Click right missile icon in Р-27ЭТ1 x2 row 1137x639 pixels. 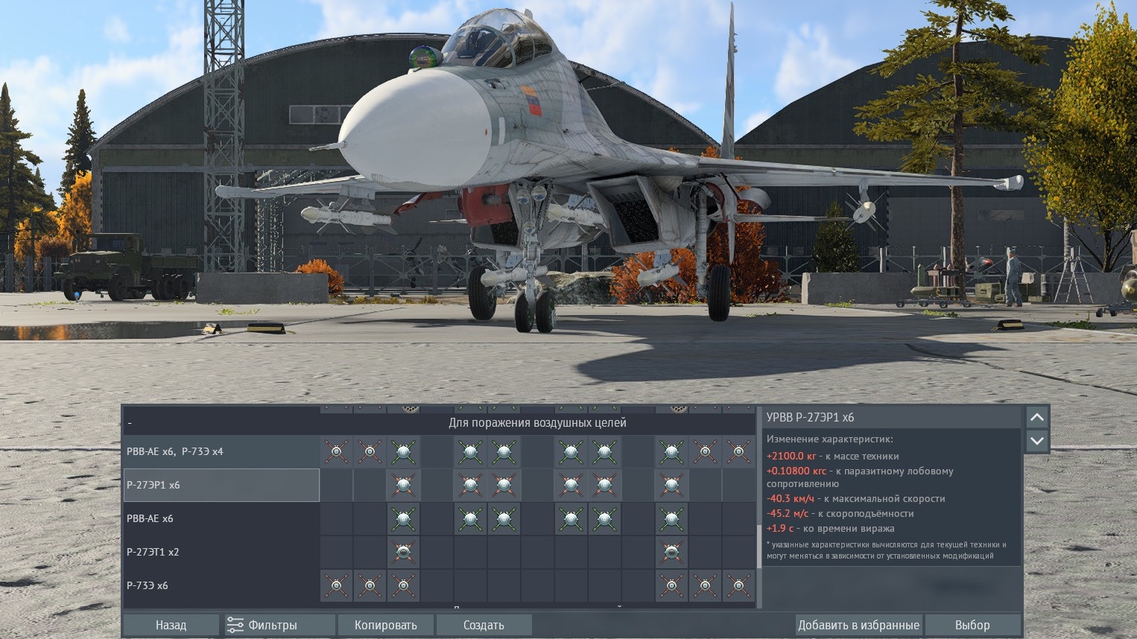tap(671, 552)
